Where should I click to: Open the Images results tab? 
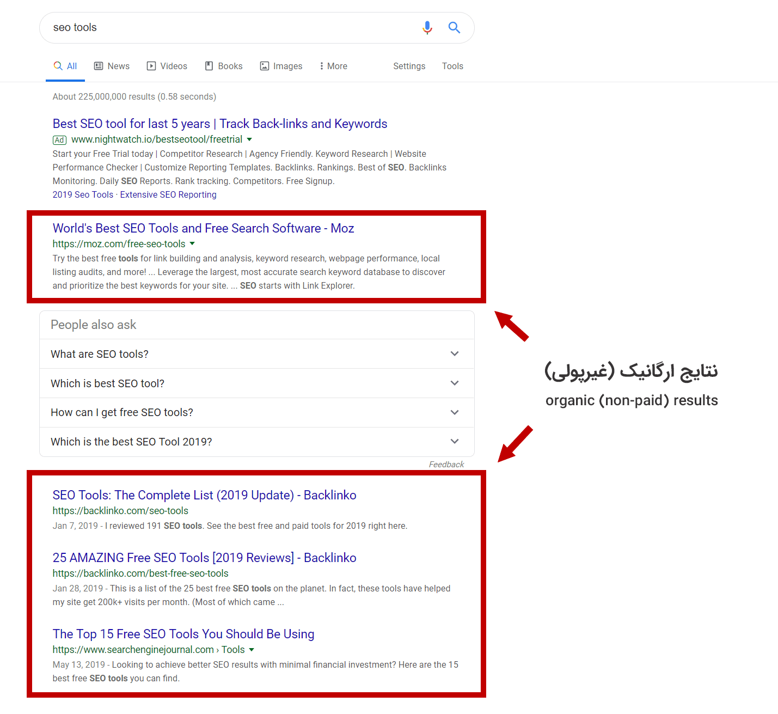point(281,66)
